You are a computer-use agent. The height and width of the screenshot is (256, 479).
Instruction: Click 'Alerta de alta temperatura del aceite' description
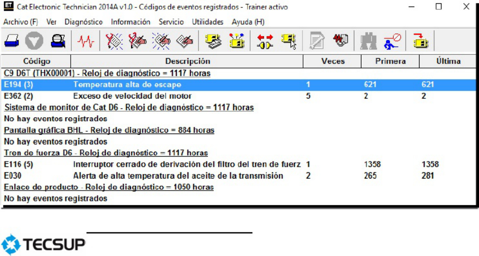(x=178, y=176)
